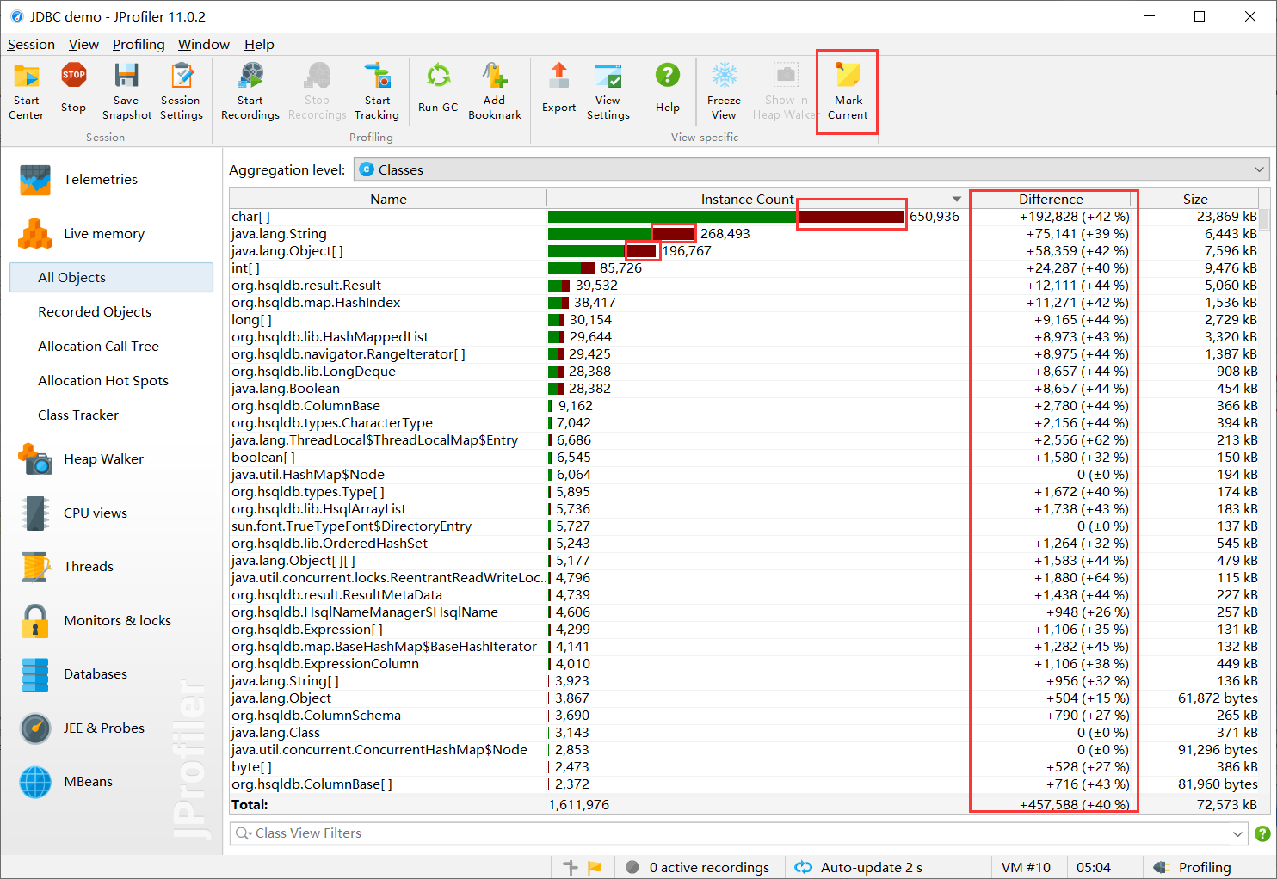1277x879 pixels.
Task: Open View Settings from the toolbar
Action: coord(608,90)
